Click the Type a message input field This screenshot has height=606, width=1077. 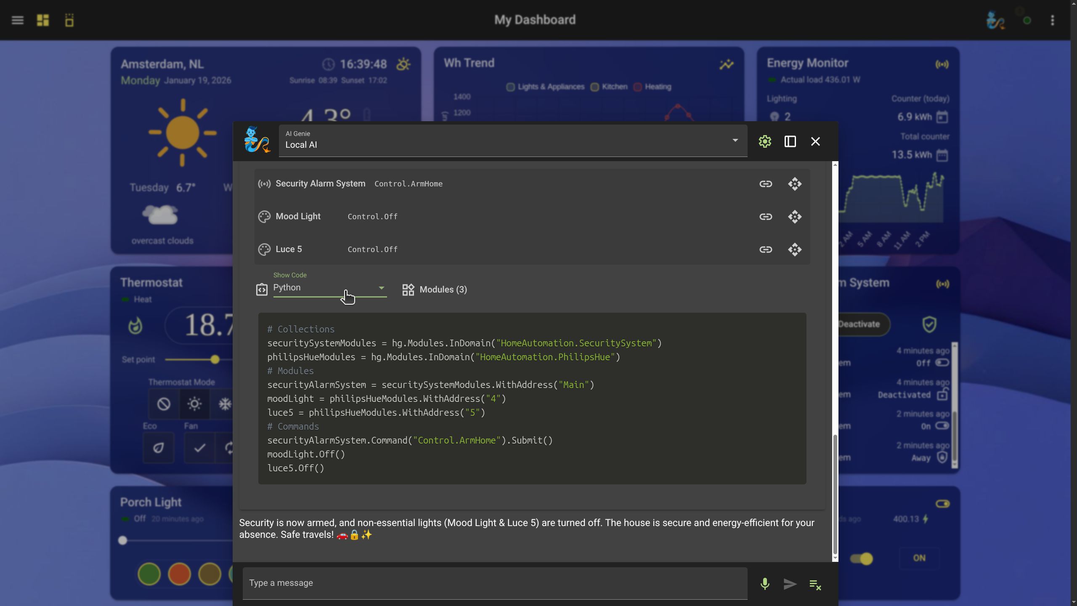pos(494,583)
